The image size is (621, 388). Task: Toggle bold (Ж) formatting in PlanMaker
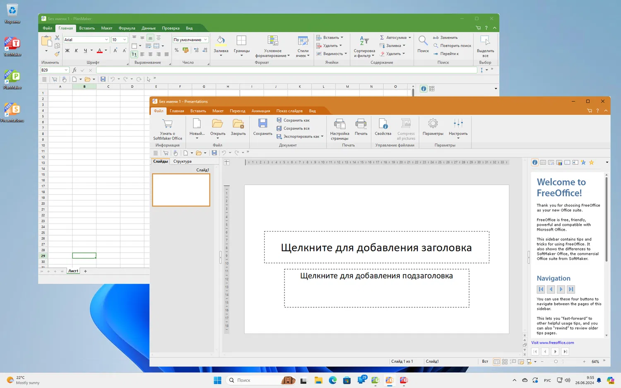[67, 51]
